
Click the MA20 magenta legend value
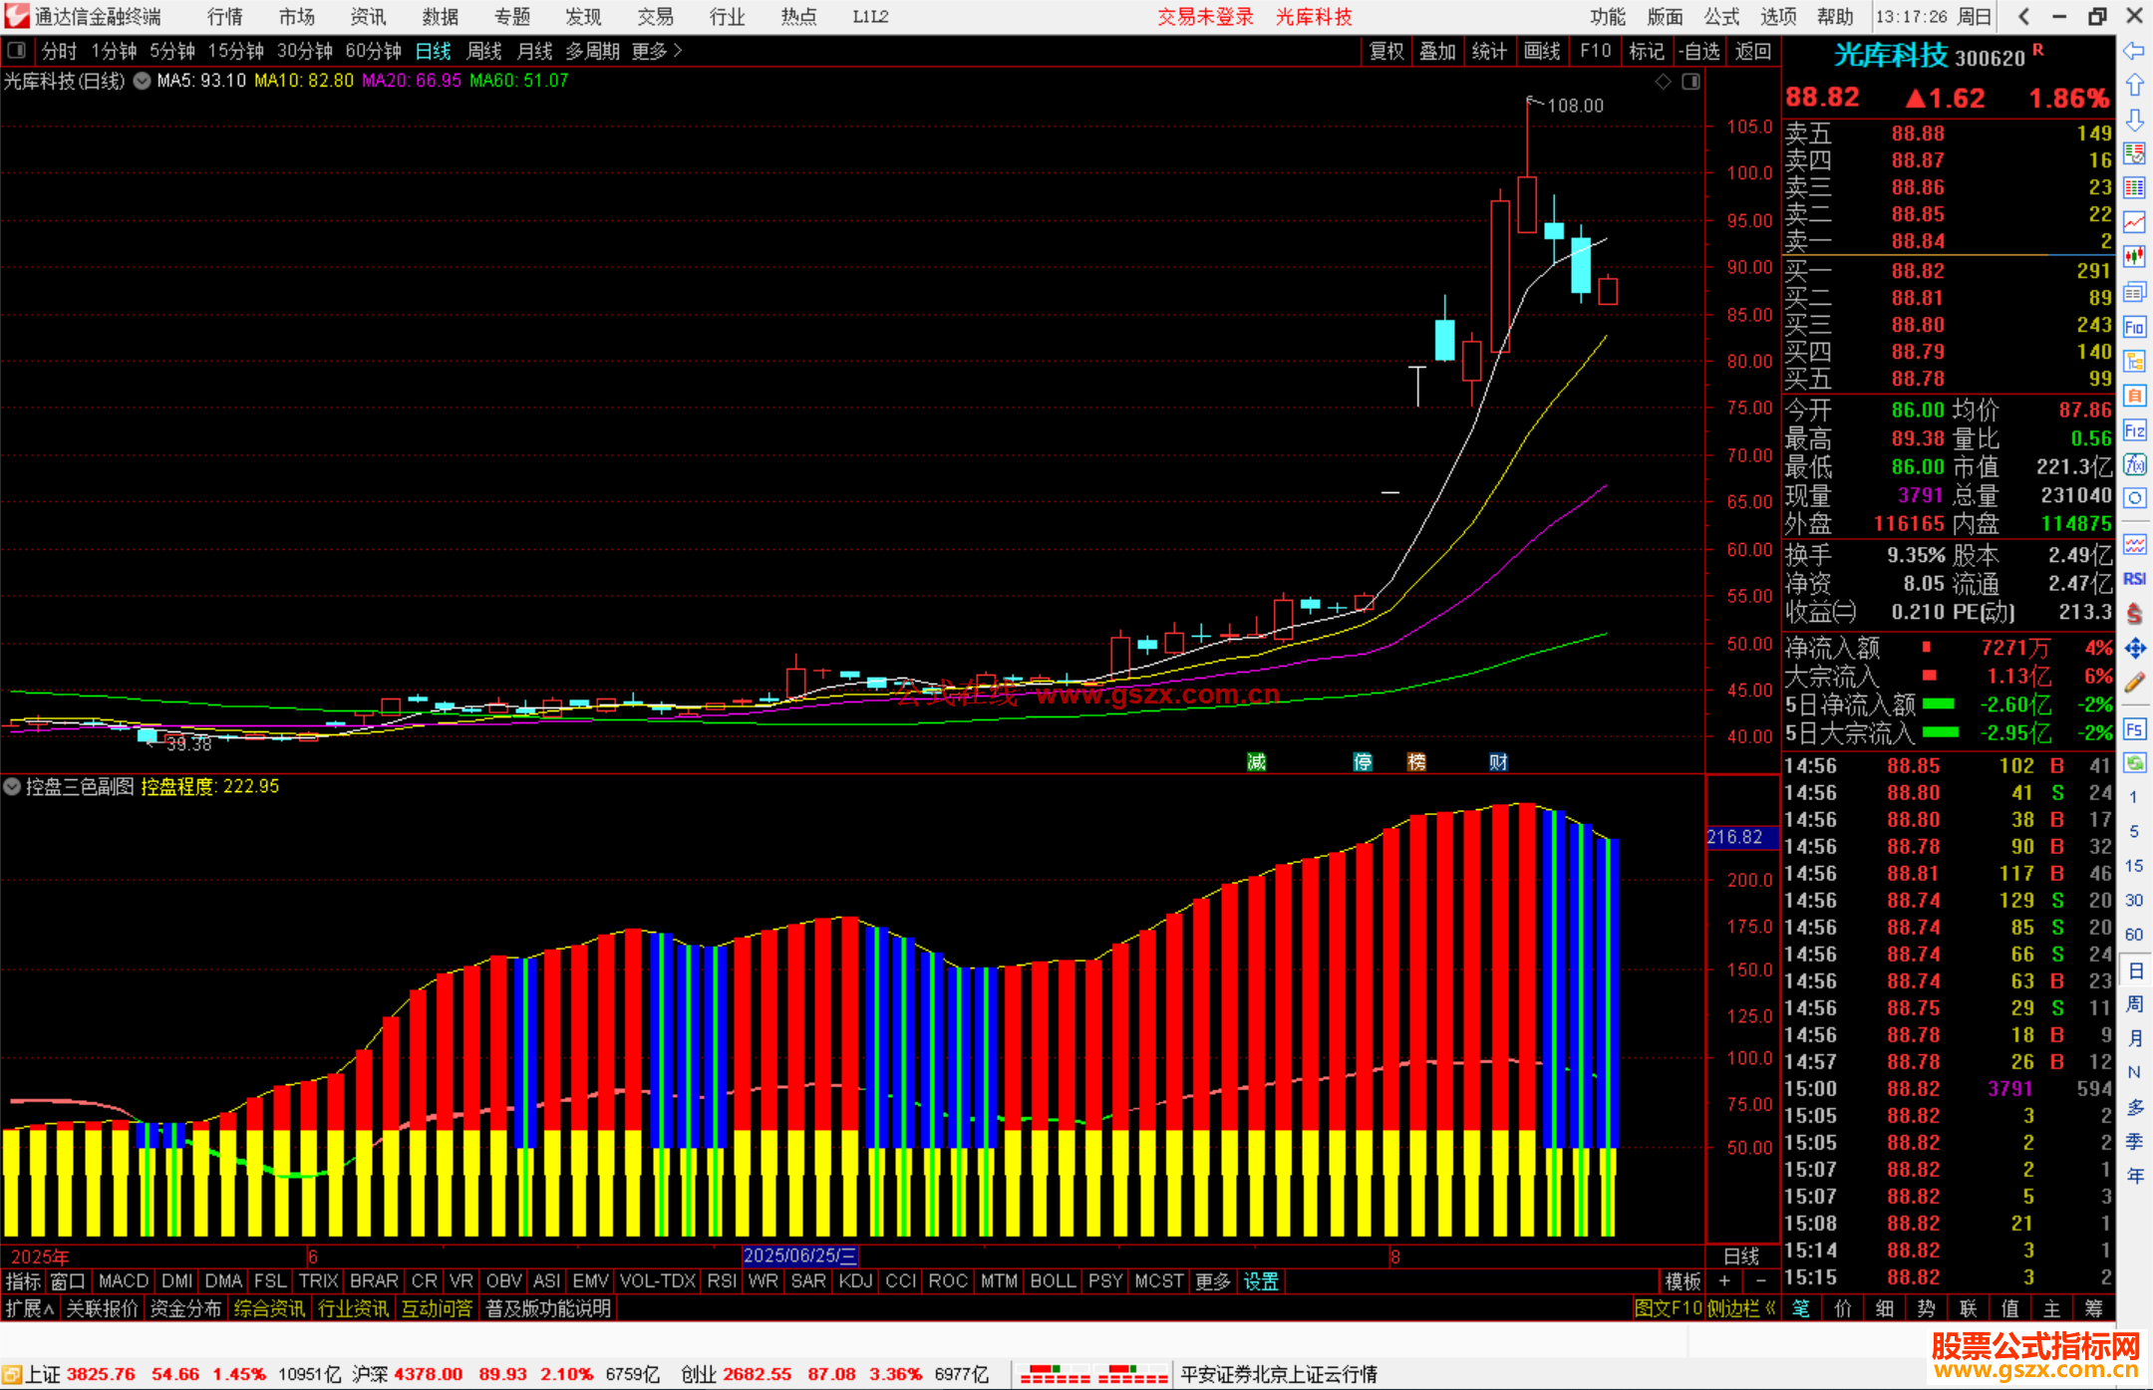(412, 81)
